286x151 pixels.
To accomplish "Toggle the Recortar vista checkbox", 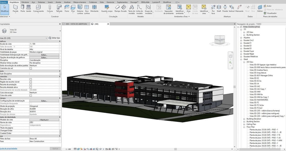I will tap(31, 79).
